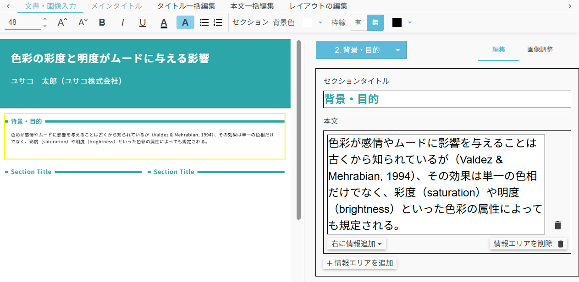Insert a bulleted list
This screenshot has width=579, height=282.
pyautogui.click(x=204, y=22)
